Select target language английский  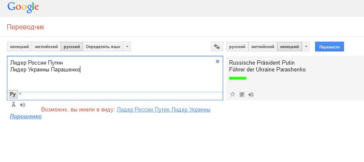click(263, 47)
